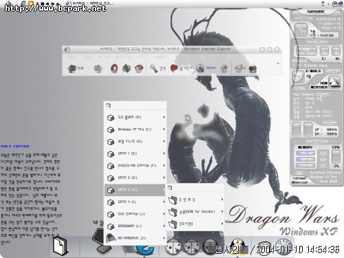Click the Print icon at toolbar's right end
Screen dimensions: 344x258
(252, 68)
